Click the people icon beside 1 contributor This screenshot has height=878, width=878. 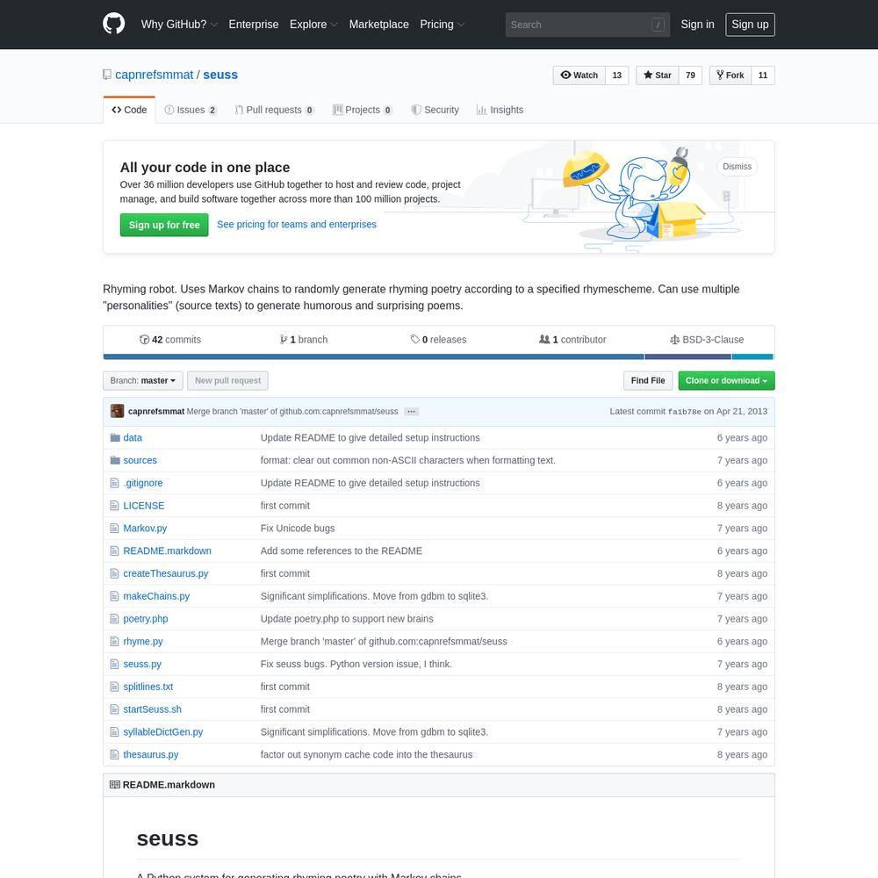(x=544, y=339)
